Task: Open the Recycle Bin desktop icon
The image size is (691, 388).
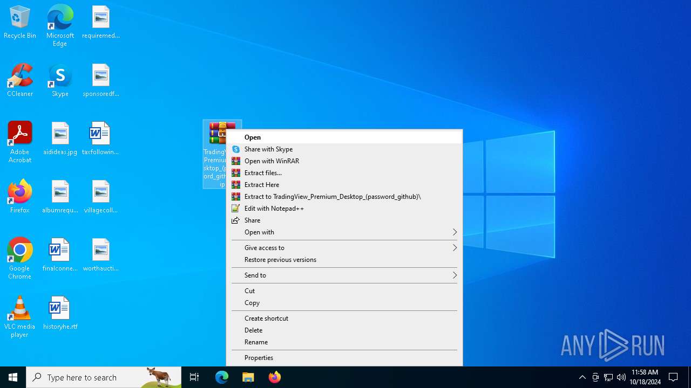Action: click(x=20, y=23)
